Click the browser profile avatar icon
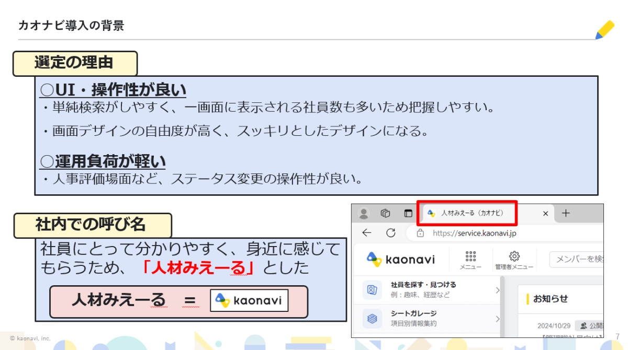628x350 pixels. tap(364, 213)
